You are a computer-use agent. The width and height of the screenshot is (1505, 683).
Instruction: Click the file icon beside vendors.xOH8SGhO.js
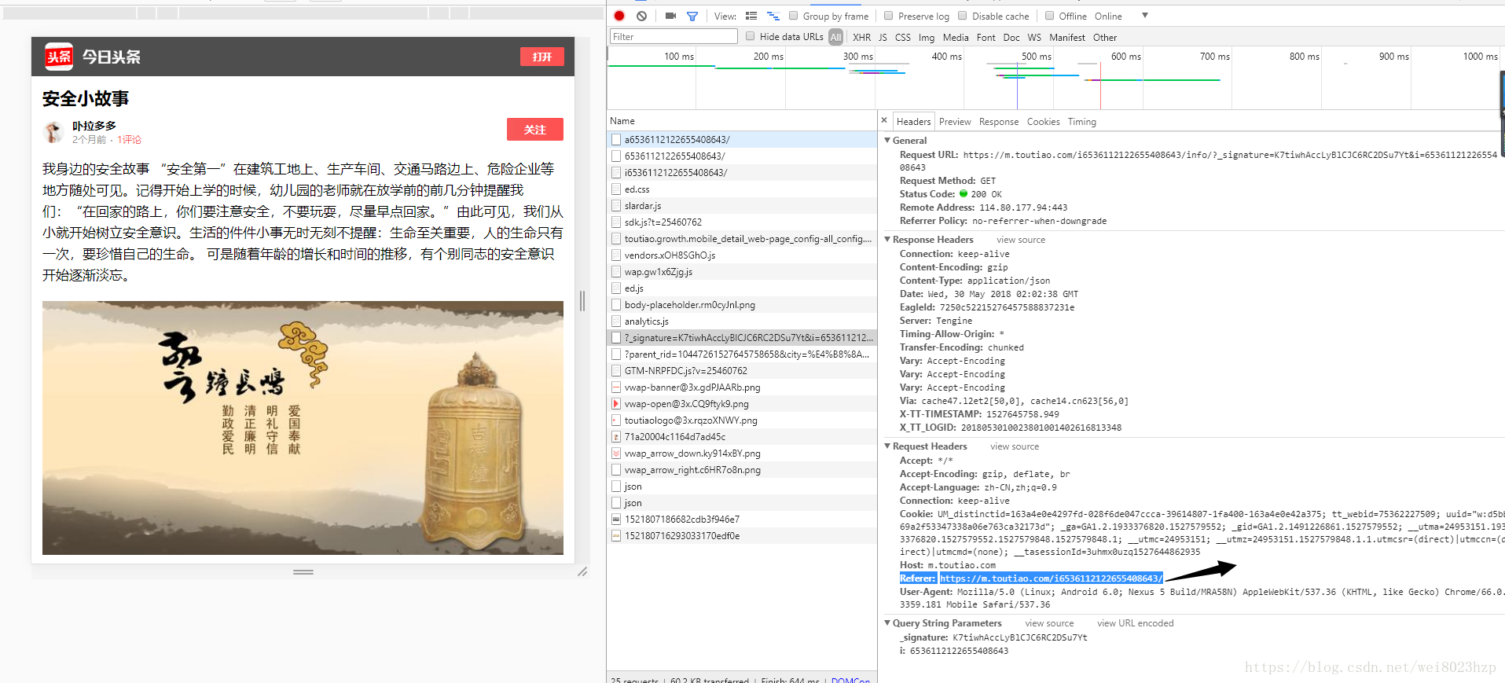pos(616,255)
